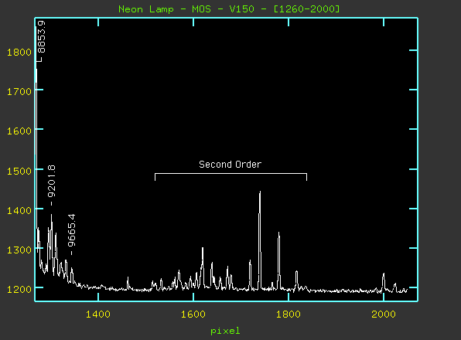The width and height of the screenshot is (461, 340).
Task: Click x-axis value 1800 label
Action: pos(289,314)
